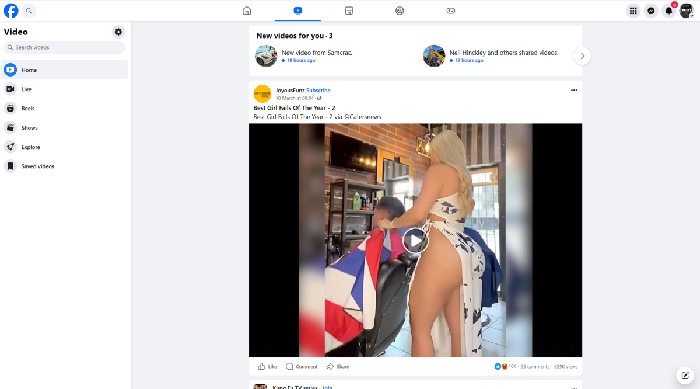Viewport: 700px width, 389px height.
Task: Open the Kung Fu TV series options menu
Action: pos(574,387)
